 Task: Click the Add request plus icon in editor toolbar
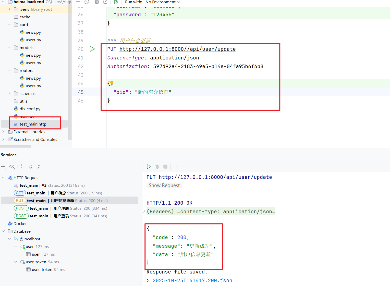(x=78, y=2)
